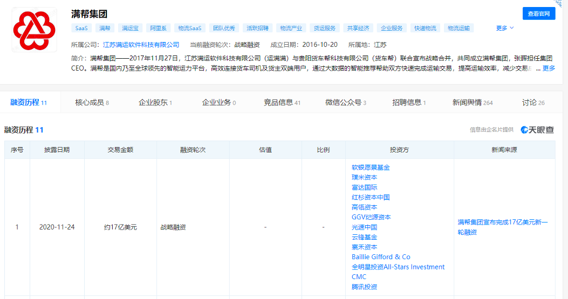Click the 天眼查 logo icon
The height and width of the screenshot is (299, 568).
click(537, 130)
